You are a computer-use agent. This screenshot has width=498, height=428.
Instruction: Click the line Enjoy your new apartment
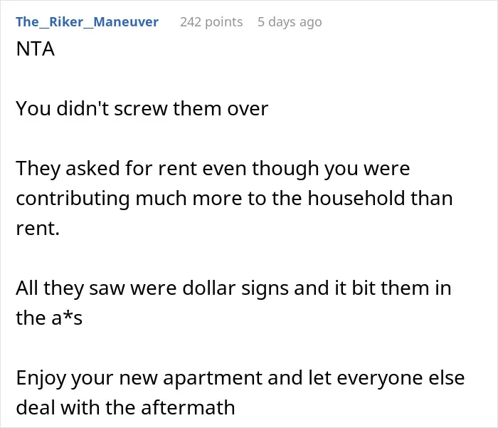point(240,378)
